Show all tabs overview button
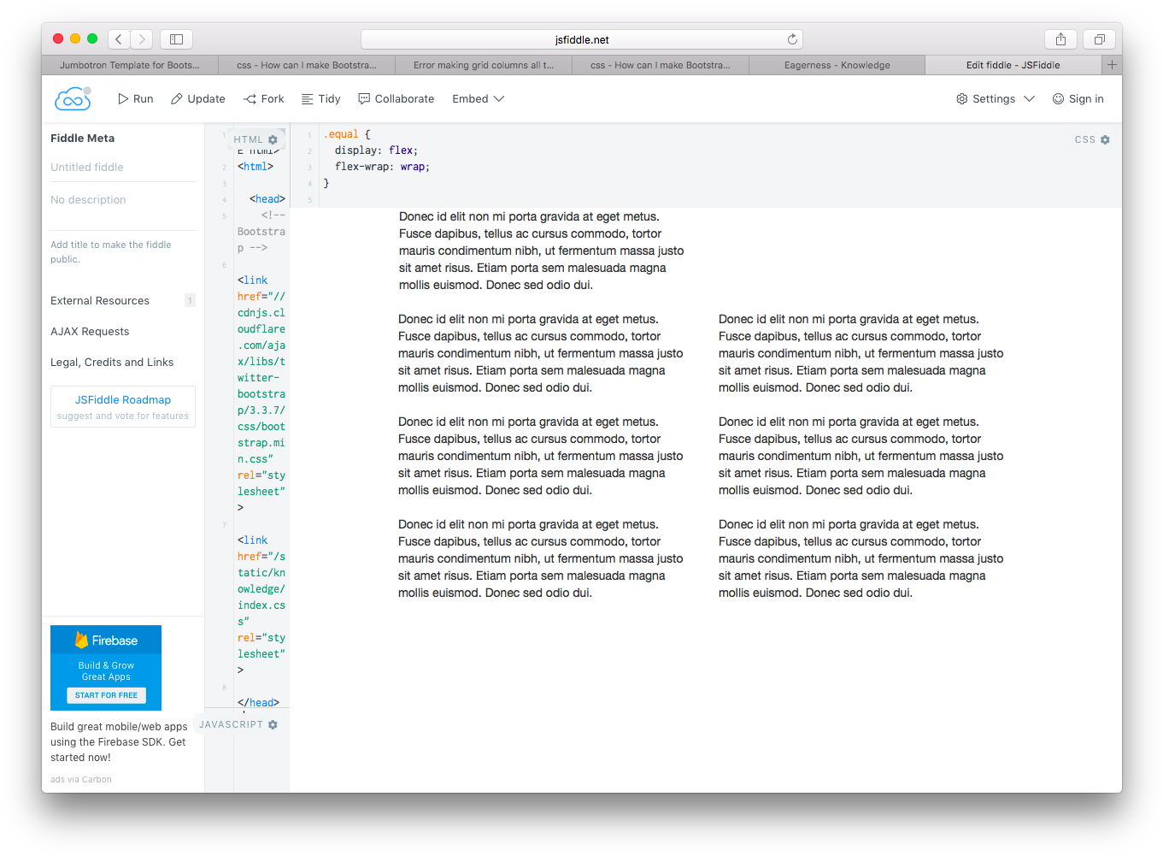This screenshot has width=1163, height=856. coord(1100,39)
